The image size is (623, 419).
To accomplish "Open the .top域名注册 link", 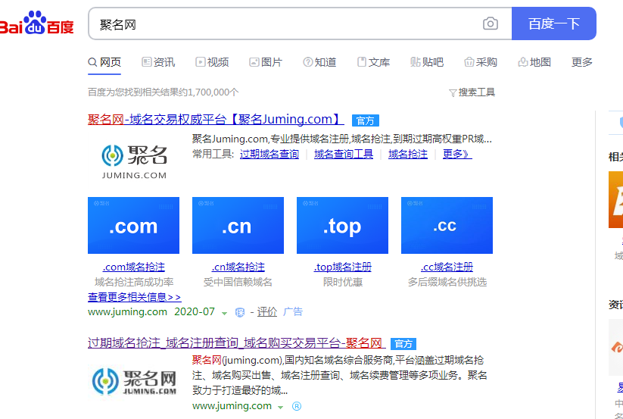I will pyautogui.click(x=342, y=267).
